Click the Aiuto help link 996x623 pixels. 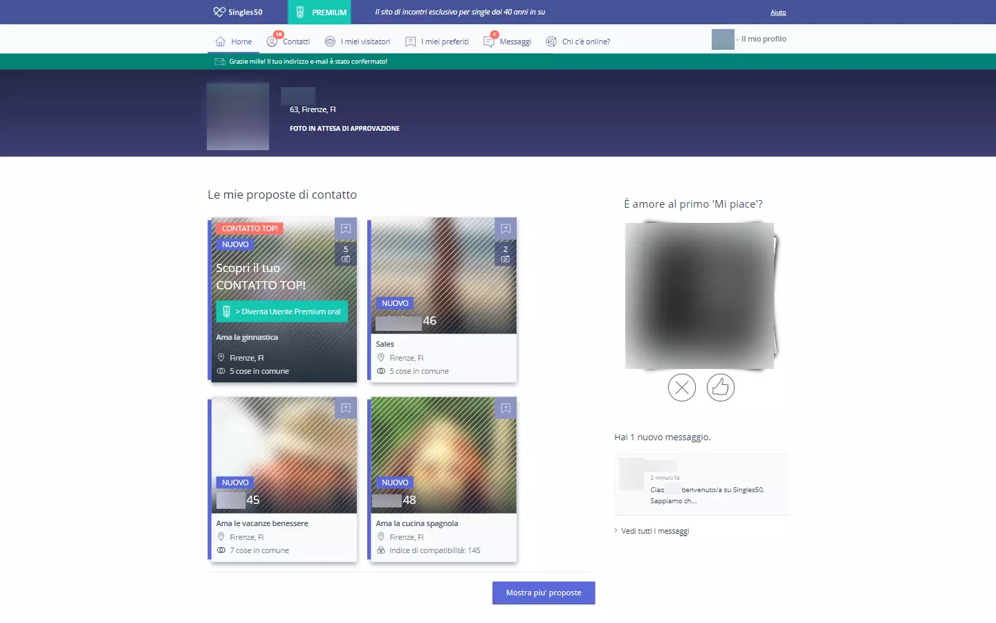click(x=778, y=12)
